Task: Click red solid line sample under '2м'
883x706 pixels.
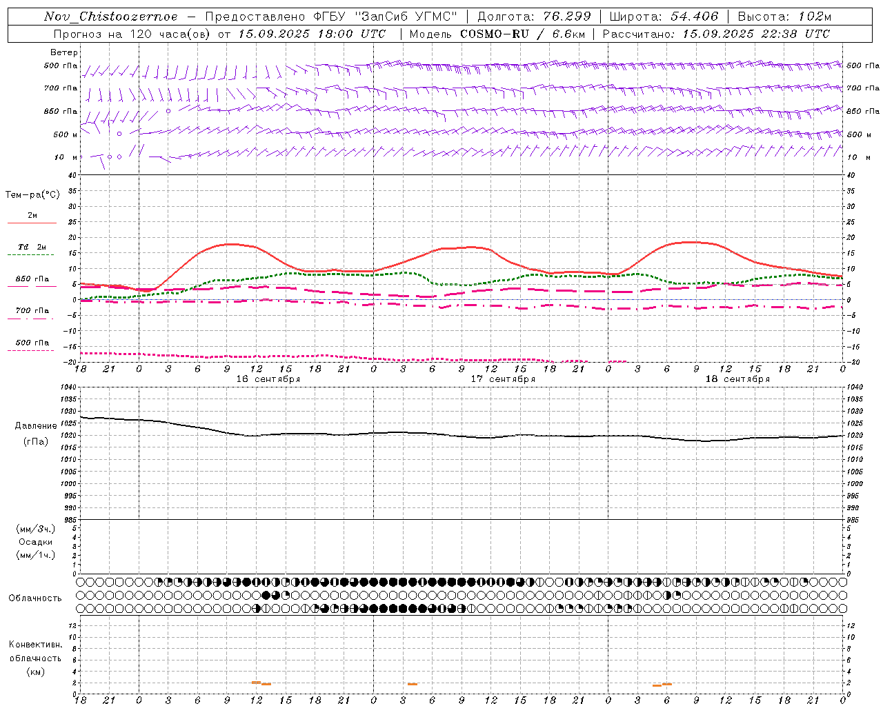Action: tap(32, 223)
